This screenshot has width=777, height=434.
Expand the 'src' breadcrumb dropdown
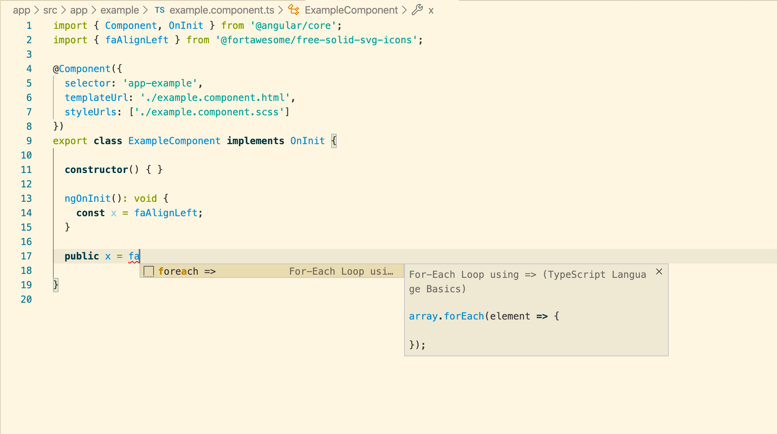(51, 10)
